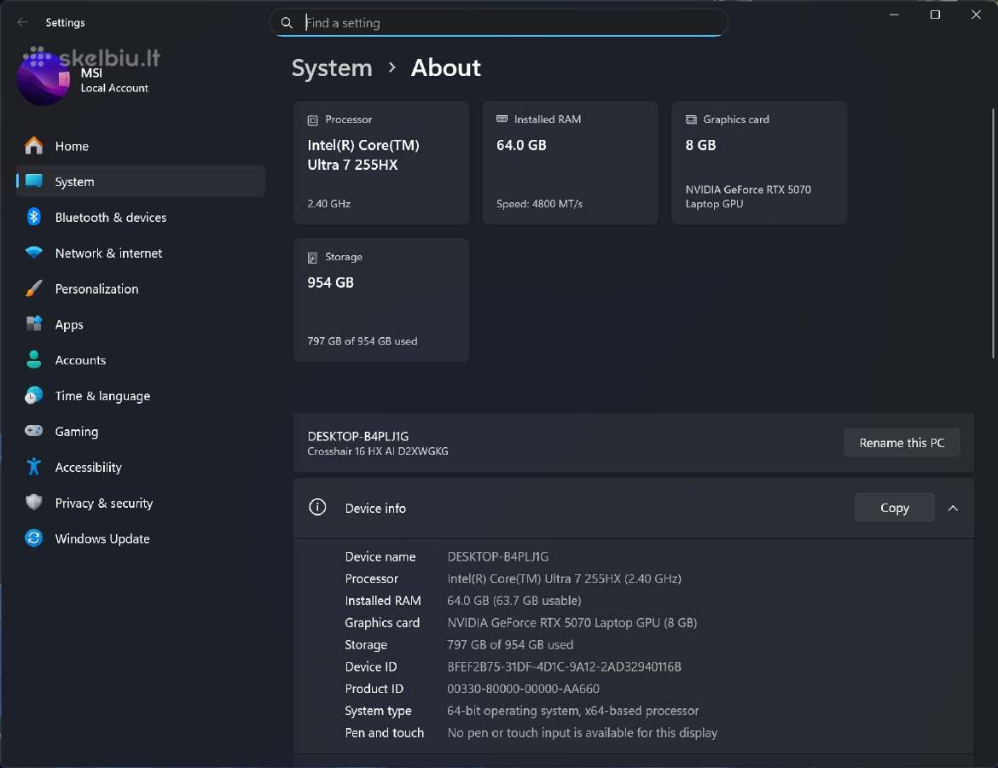This screenshot has width=998, height=768.
Task: Open Network & internet settings
Action: pos(141,253)
